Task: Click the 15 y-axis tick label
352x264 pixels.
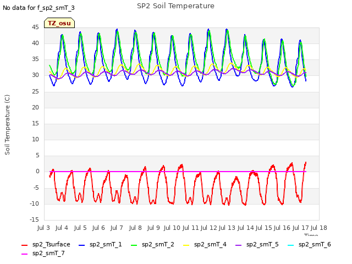Action: click(x=35, y=123)
